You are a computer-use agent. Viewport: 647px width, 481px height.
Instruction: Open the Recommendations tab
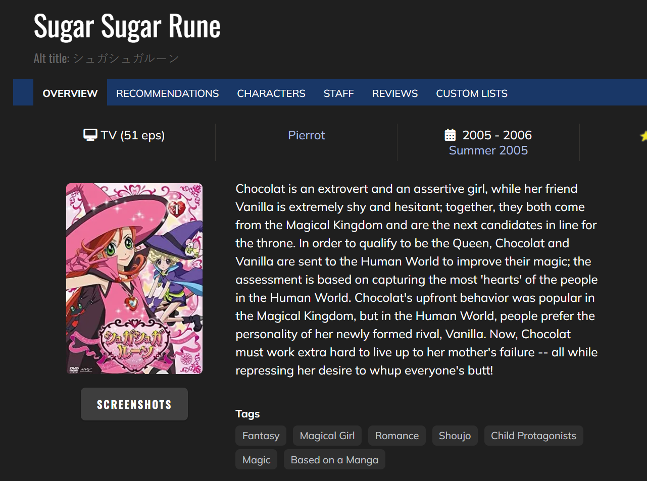[167, 93]
